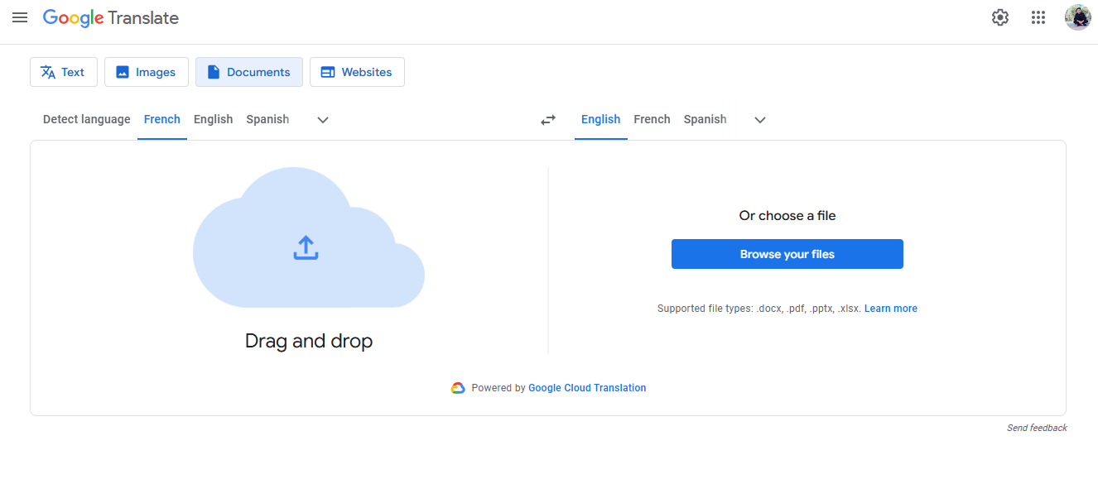
Task: Click the cloud upload icon
Action: click(306, 248)
